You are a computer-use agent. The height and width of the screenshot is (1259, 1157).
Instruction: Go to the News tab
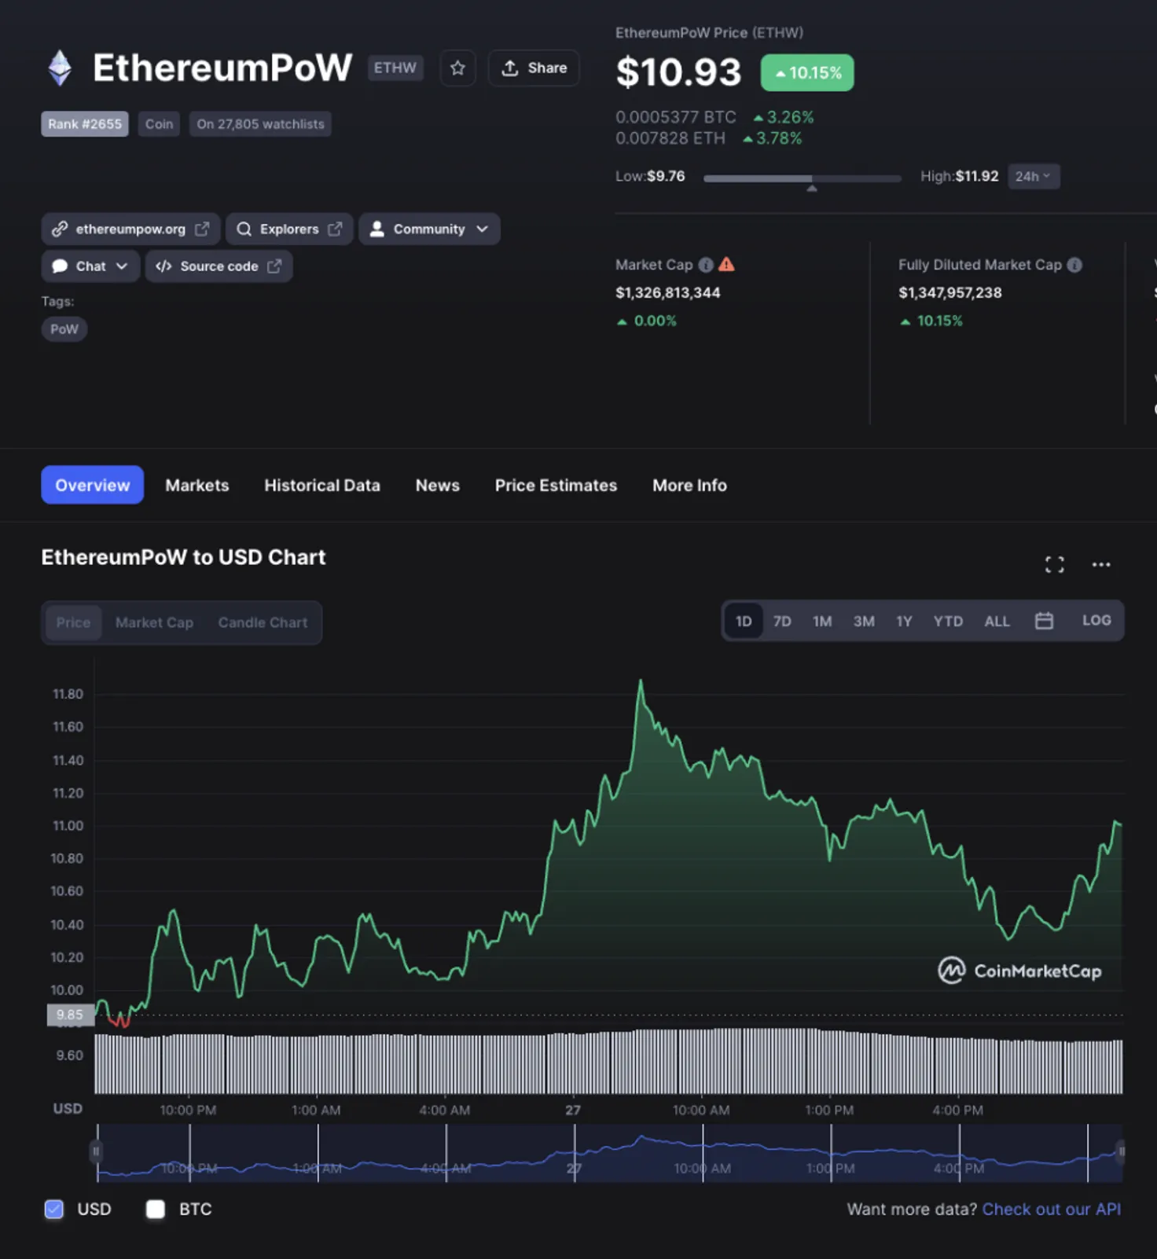click(438, 486)
